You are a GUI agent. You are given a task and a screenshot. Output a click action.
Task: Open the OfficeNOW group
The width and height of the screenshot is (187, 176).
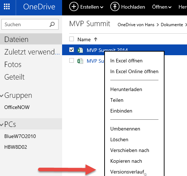point(17,107)
